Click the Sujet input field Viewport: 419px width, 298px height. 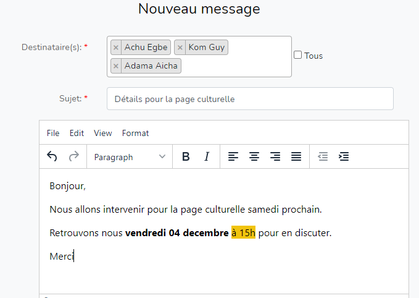tap(250, 98)
